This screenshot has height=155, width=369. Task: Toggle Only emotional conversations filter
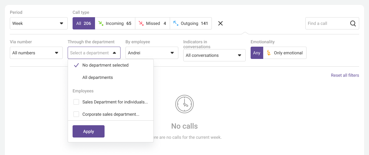pyautogui.click(x=285, y=53)
